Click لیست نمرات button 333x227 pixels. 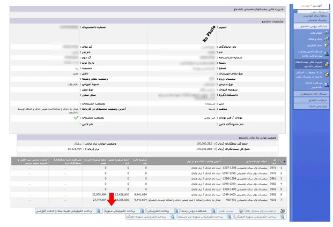(231, 211)
